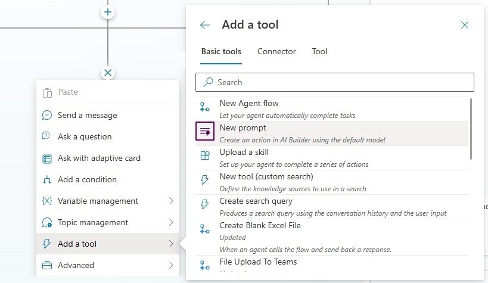Screen dimensions: 488x283
Task: Click 'When an agent calls the flow' description
Action: pos(305,250)
